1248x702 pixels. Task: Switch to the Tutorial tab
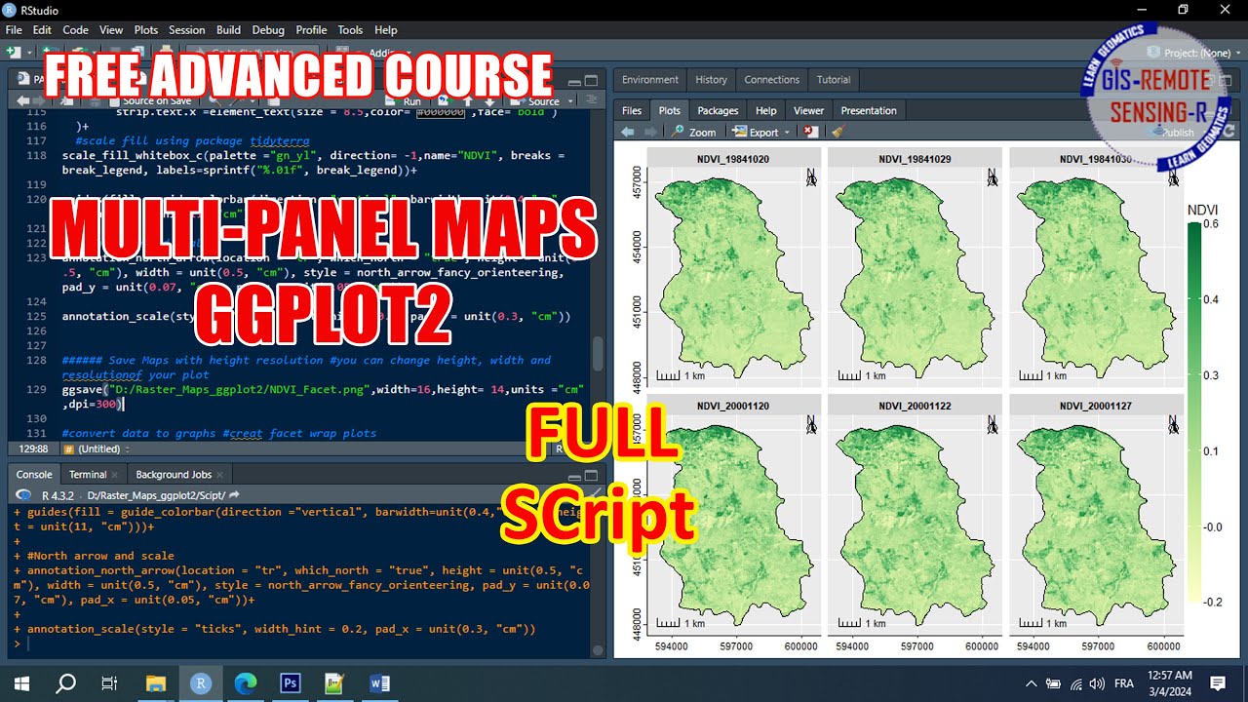pos(833,80)
